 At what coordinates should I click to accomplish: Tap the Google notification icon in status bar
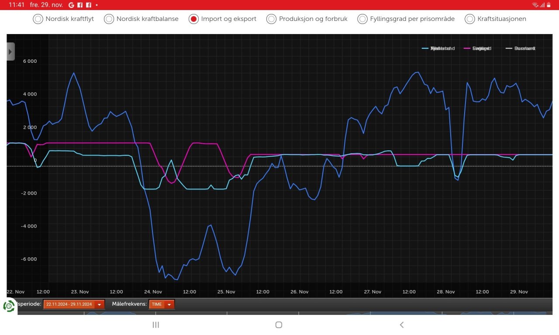click(x=72, y=5)
